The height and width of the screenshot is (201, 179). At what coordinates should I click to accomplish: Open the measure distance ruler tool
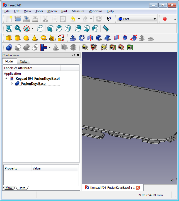pos(106,28)
